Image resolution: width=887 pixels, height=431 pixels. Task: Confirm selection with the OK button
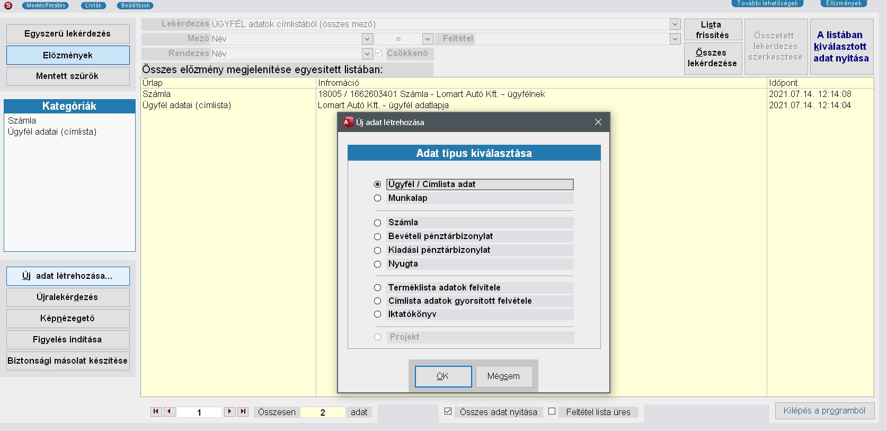(x=443, y=376)
